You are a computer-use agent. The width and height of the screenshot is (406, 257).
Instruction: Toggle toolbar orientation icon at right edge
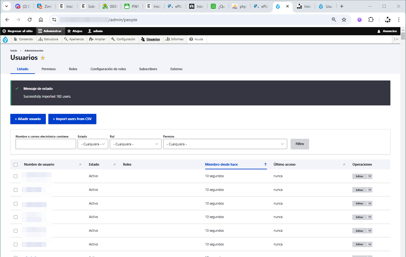(x=396, y=39)
